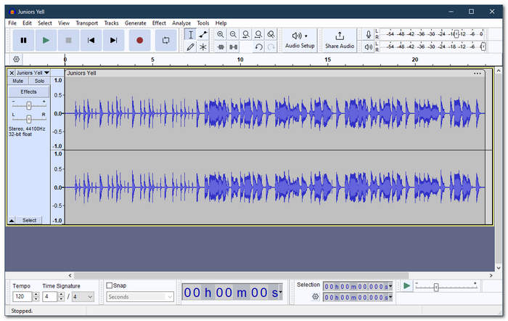Adjust the track gain slider
Screen dimensions: 508x321
(29, 106)
